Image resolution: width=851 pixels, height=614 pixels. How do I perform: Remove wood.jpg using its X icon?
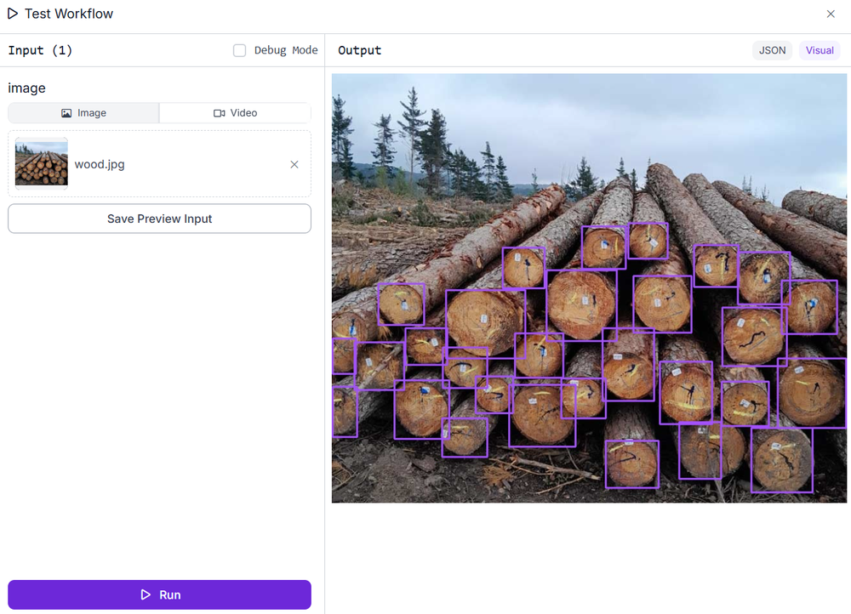click(x=294, y=164)
